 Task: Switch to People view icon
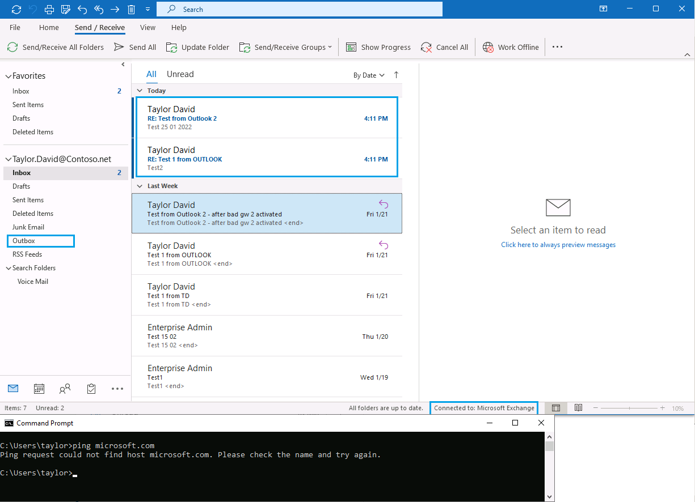(65, 389)
